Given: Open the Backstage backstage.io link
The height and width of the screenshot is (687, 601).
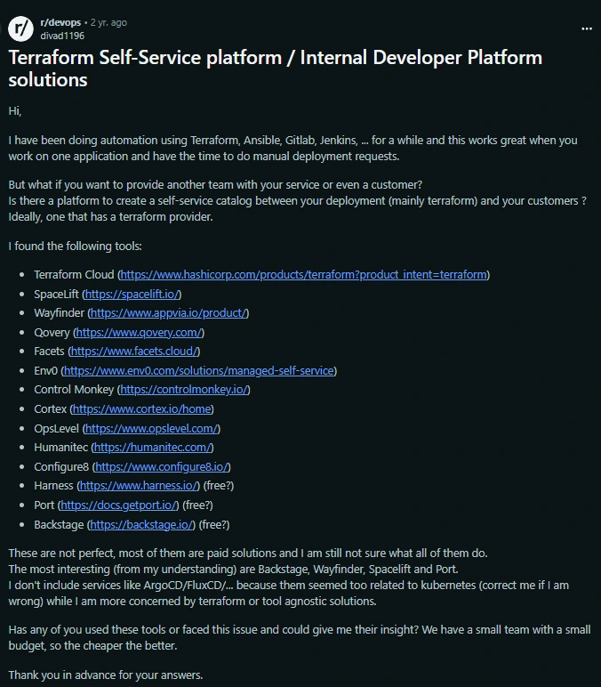Looking at the screenshot, I should 141,525.
